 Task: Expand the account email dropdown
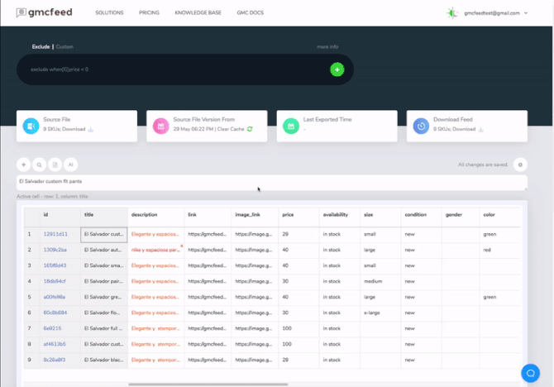point(496,13)
